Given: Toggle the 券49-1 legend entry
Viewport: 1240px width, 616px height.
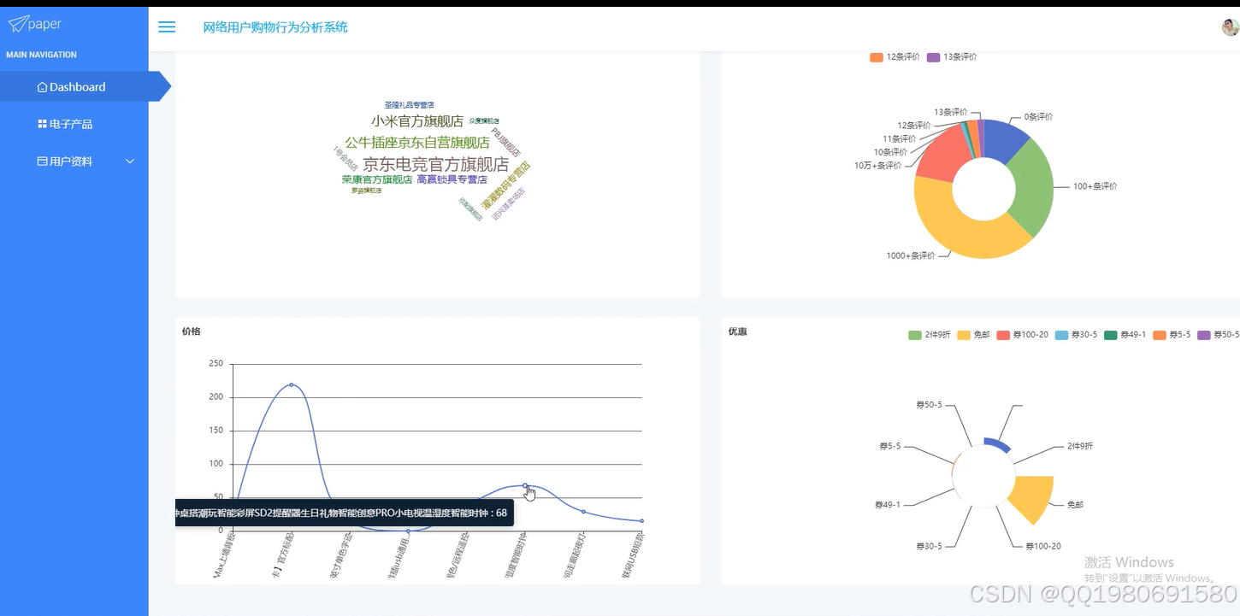Looking at the screenshot, I should (1125, 335).
